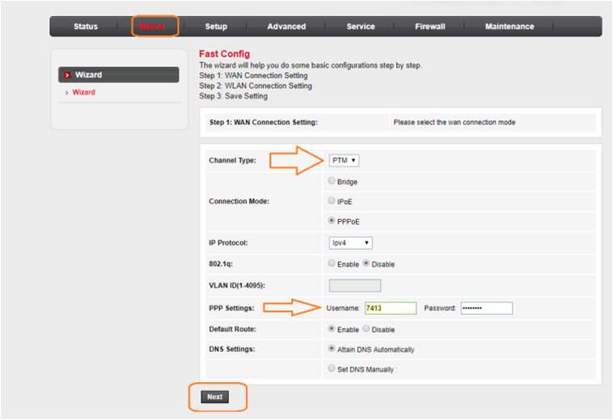Open the Setup tab
The width and height of the screenshot is (613, 420).
pyautogui.click(x=216, y=27)
